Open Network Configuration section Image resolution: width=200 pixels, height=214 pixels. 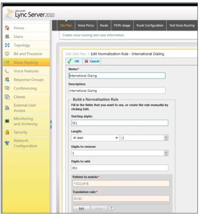pos(25,143)
